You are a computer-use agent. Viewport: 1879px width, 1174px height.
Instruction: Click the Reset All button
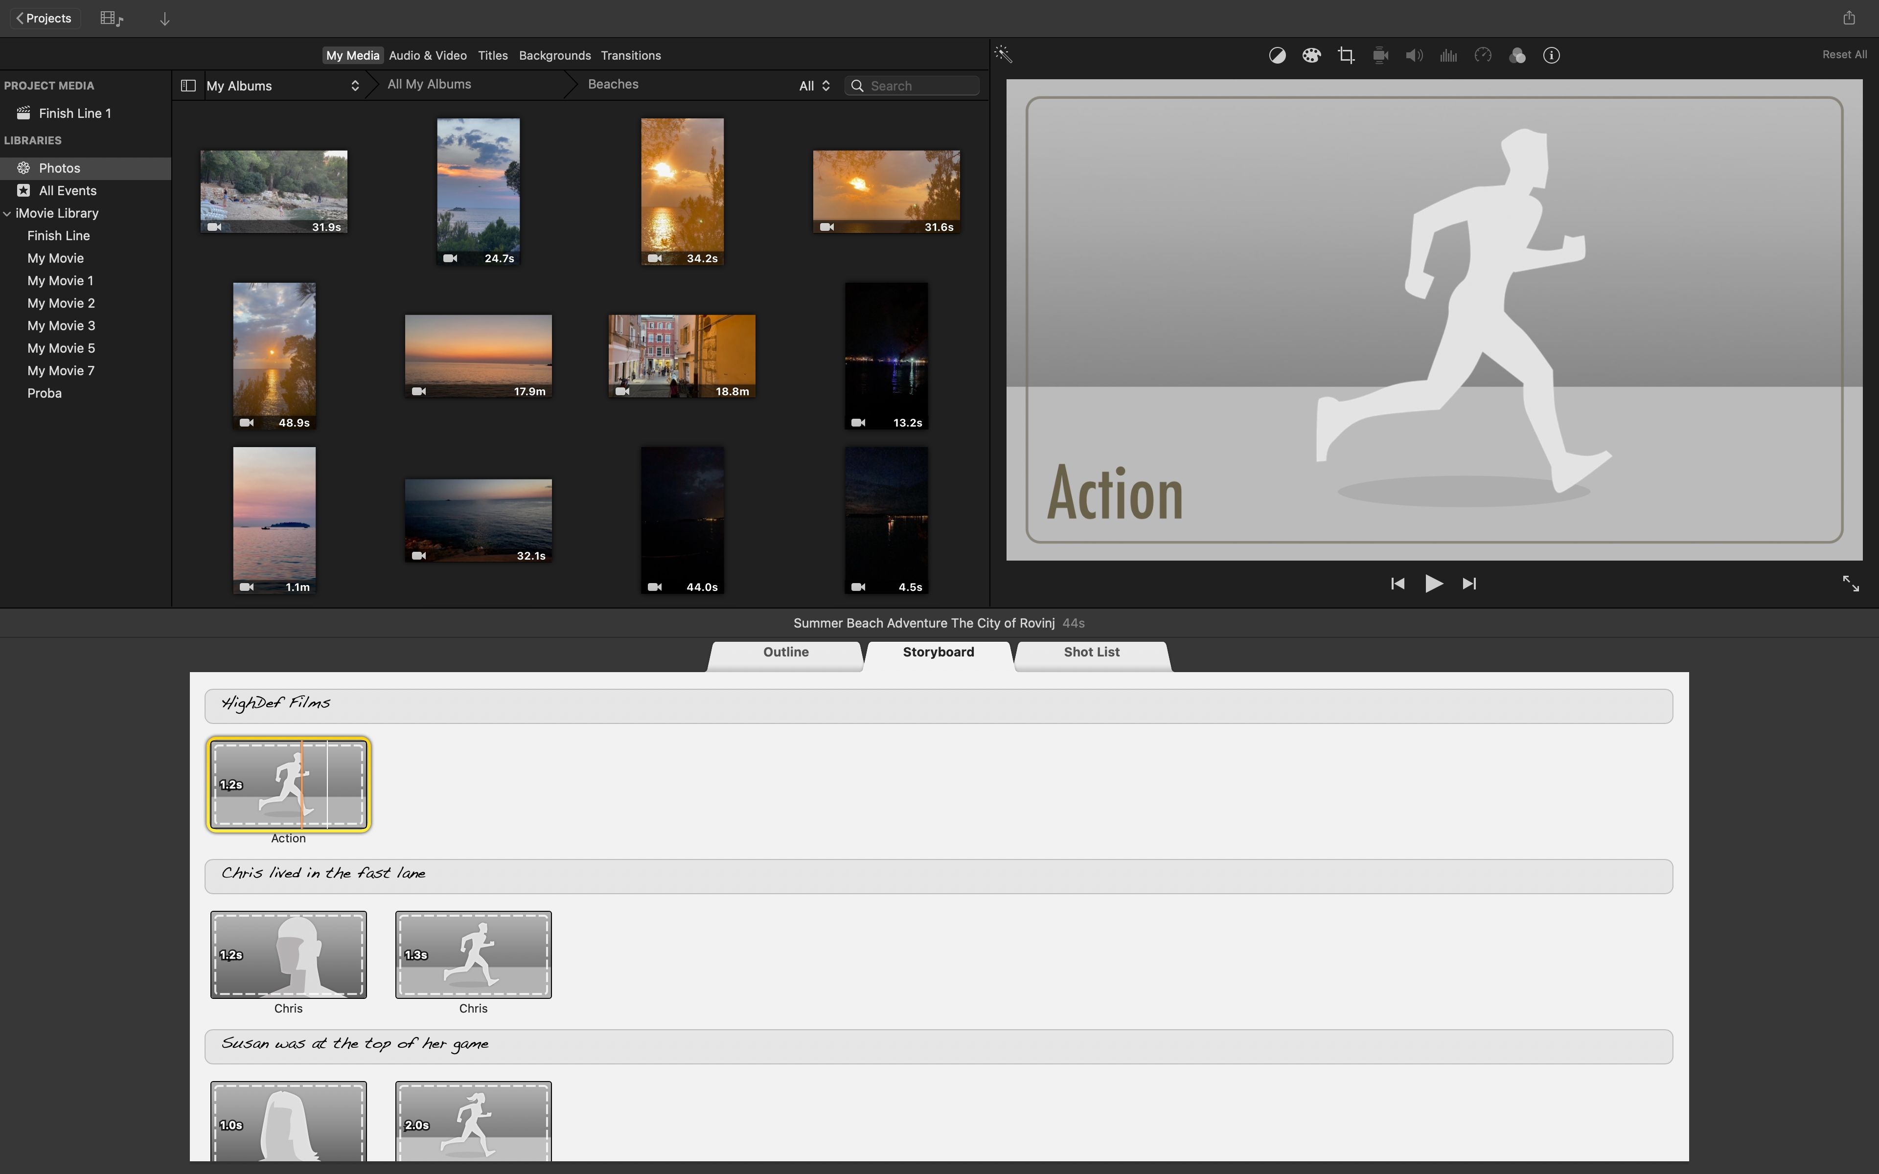click(1844, 54)
